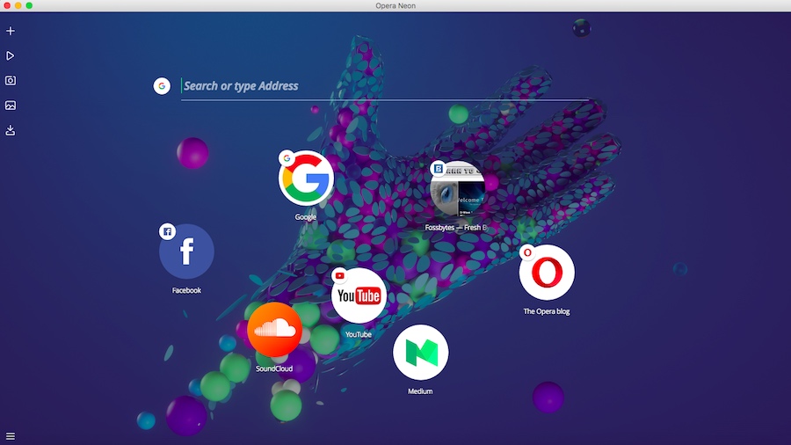Click the small Facebook favicon badge
791x445 pixels.
[x=168, y=231]
